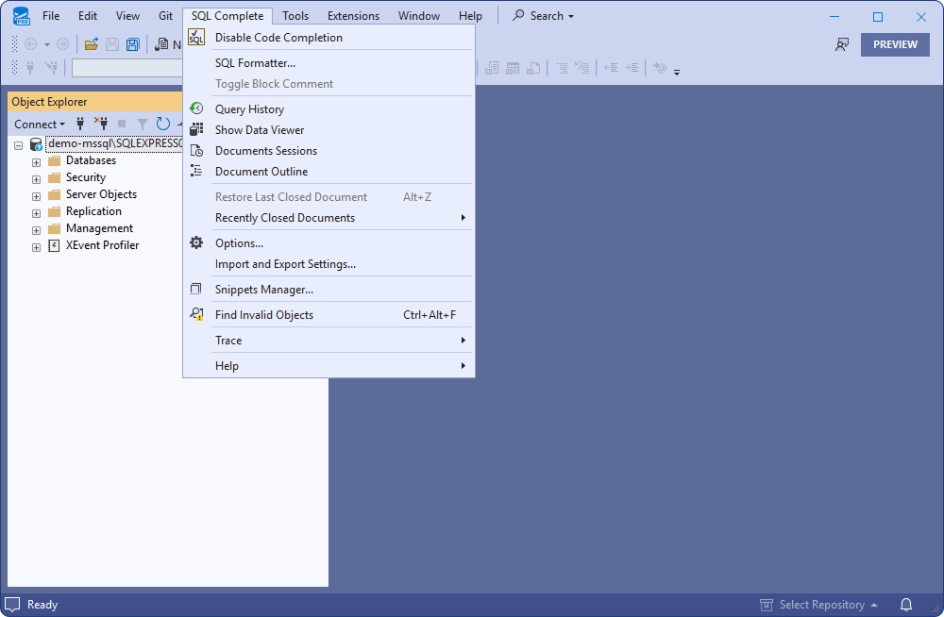Image resolution: width=944 pixels, height=617 pixels.
Task: Open the Connect dropdown in Object Explorer
Action: pos(39,124)
